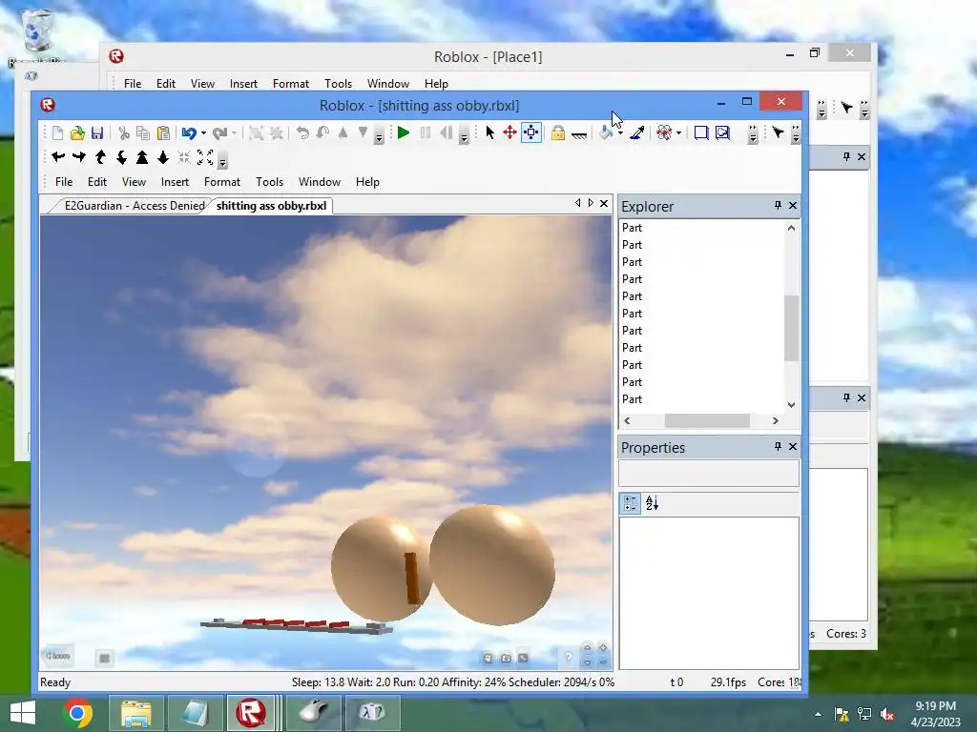Undo the last action with blue arrow
The image size is (977, 732).
pos(189,132)
